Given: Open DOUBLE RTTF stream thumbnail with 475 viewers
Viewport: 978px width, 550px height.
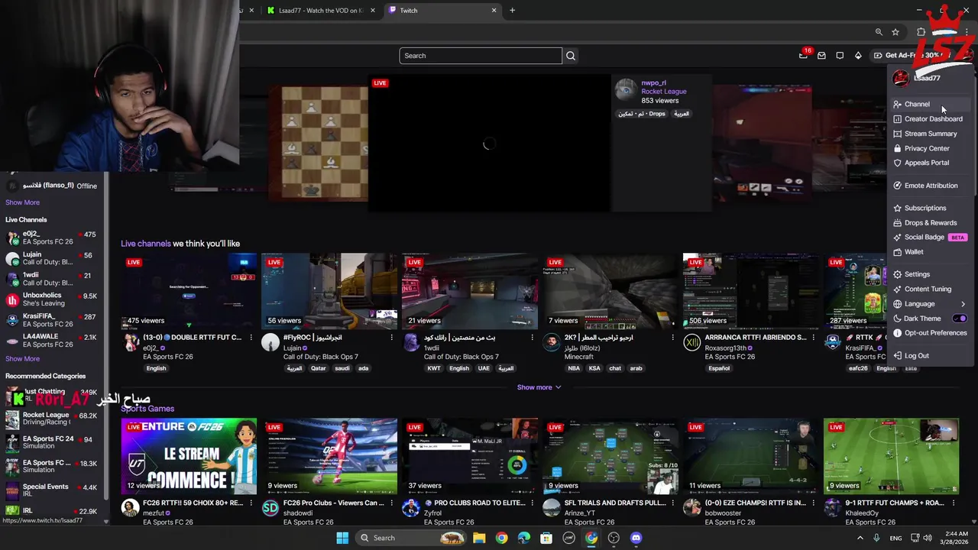Looking at the screenshot, I should (189, 291).
